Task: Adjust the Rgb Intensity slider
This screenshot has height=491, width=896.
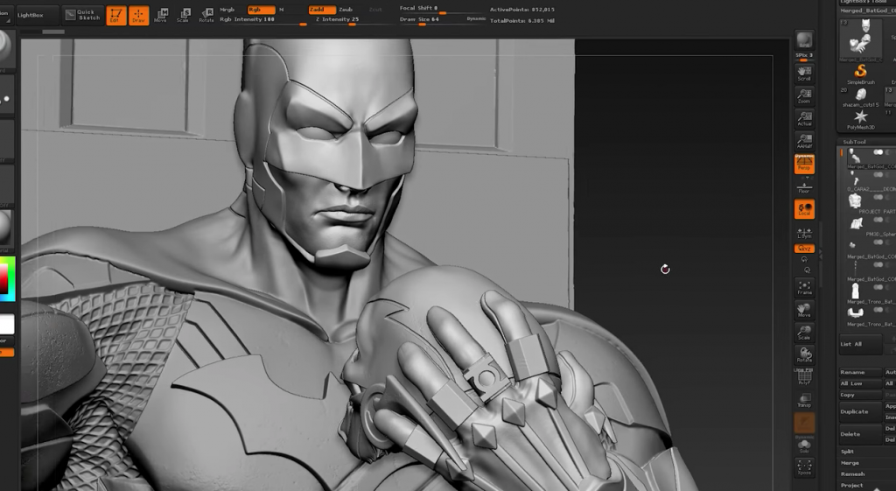Action: tap(262, 20)
